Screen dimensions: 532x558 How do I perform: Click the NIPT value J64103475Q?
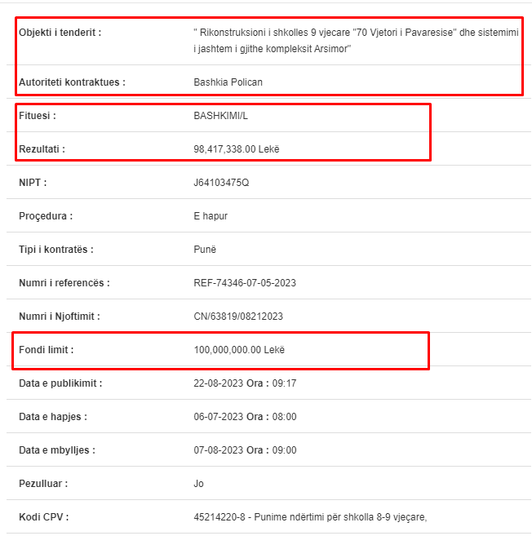pyautogui.click(x=221, y=183)
